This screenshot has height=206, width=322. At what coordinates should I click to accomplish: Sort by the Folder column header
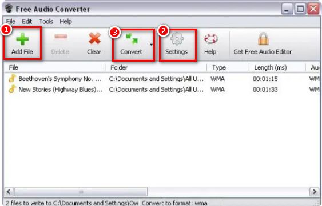point(156,67)
